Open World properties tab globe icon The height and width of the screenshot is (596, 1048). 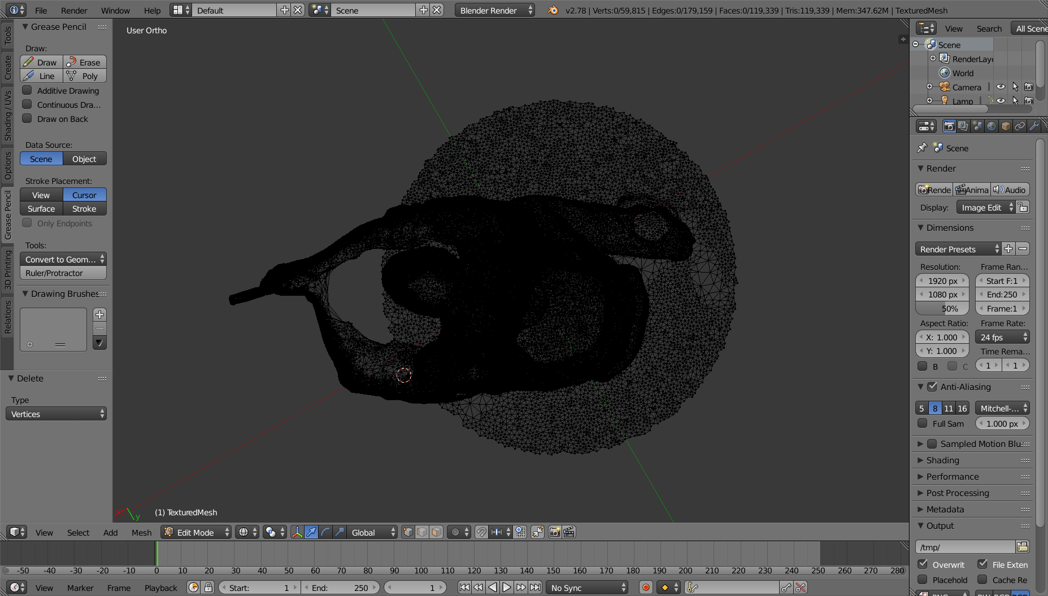(x=992, y=126)
